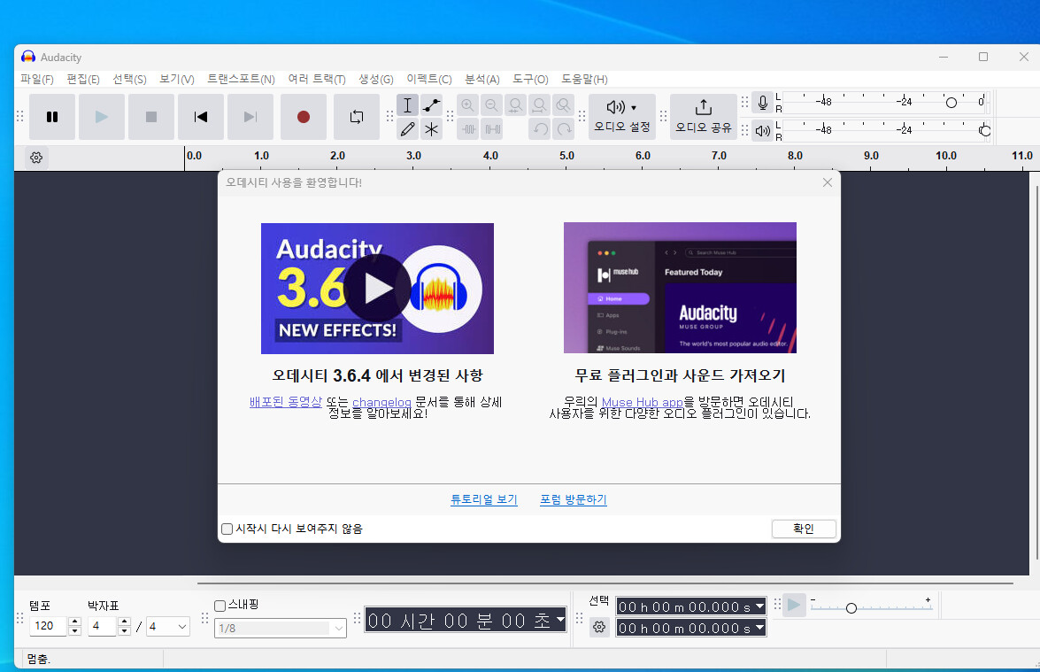Enable the Snapping checkbox
This screenshot has height=672, width=1040.
(x=220, y=606)
